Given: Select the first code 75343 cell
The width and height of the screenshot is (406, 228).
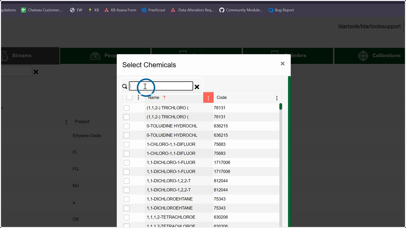Looking at the screenshot, I should point(246,199).
